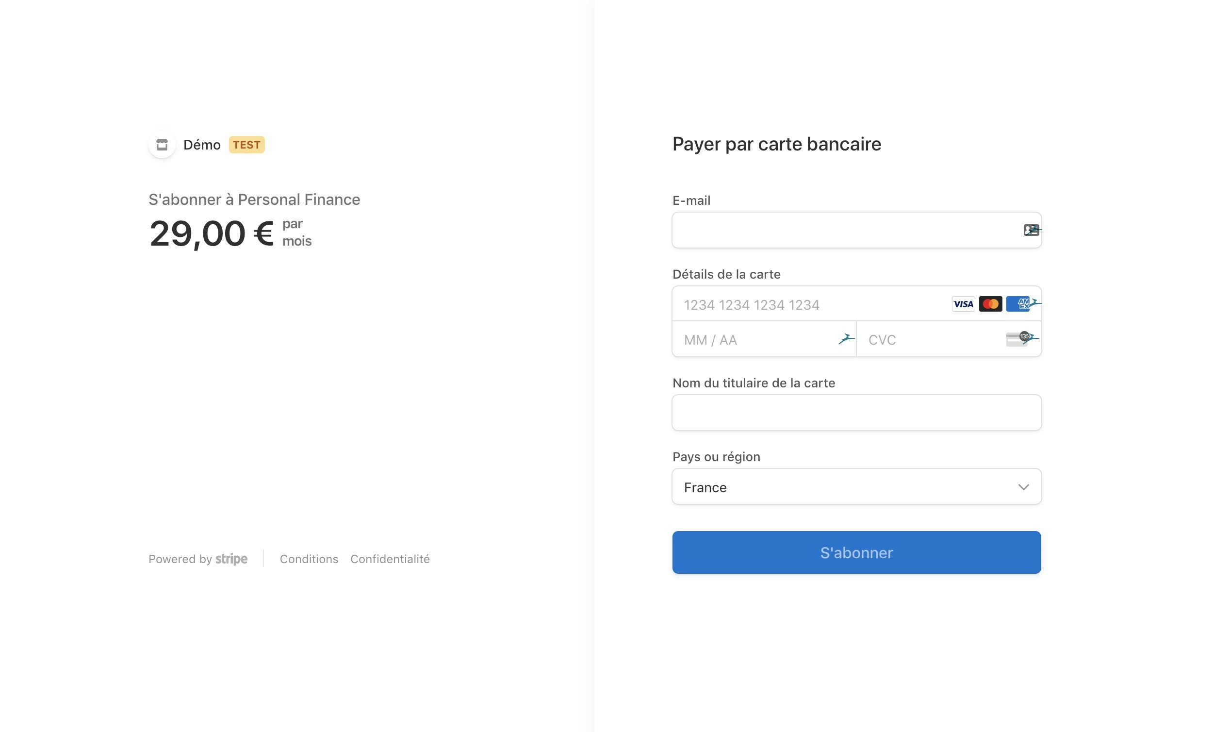Click the S'abonner button
Screen dimensions: 1213x732
click(856, 552)
